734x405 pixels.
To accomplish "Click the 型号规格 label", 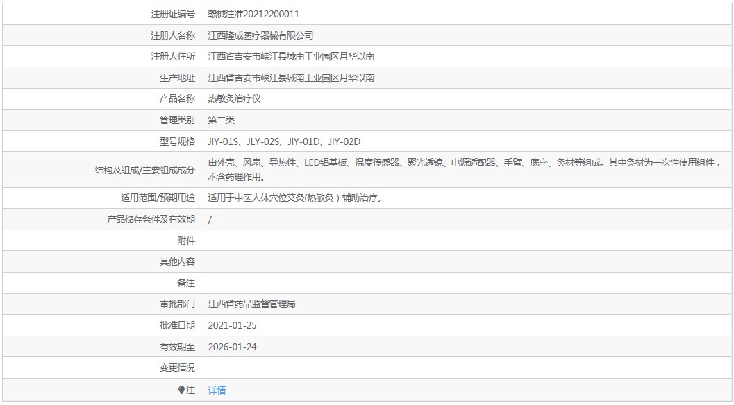I will 177,141.
